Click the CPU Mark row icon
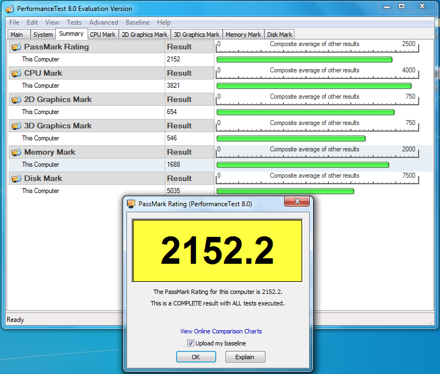 click(16, 73)
